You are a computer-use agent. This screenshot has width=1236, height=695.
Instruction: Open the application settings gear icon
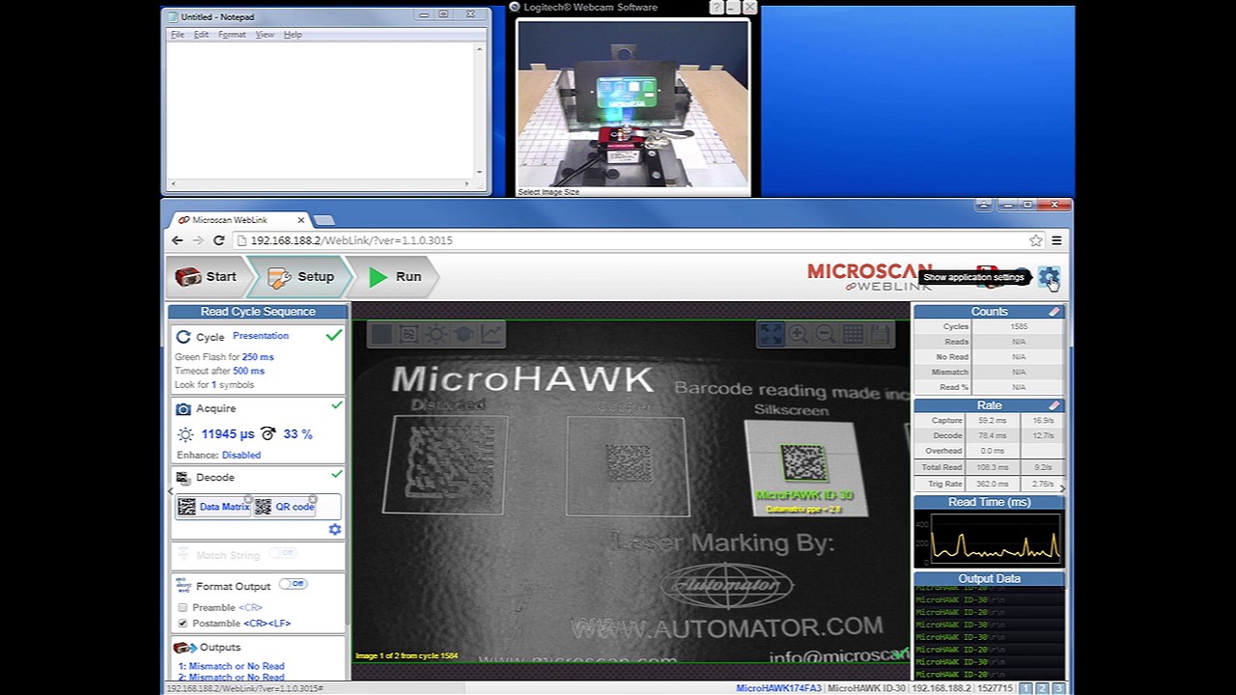pos(1048,277)
